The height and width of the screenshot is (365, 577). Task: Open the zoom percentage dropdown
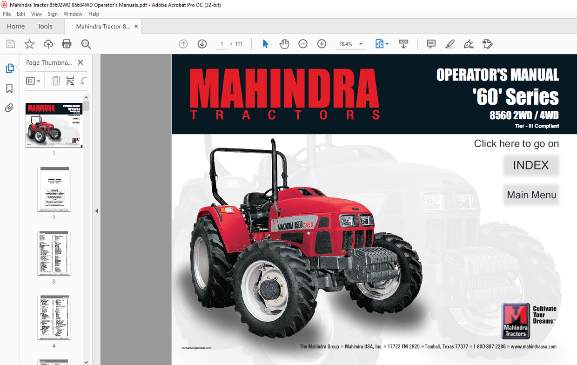coord(361,44)
